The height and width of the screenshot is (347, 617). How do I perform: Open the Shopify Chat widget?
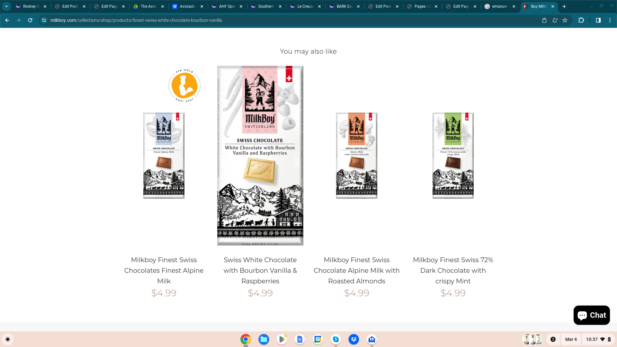pyautogui.click(x=592, y=315)
